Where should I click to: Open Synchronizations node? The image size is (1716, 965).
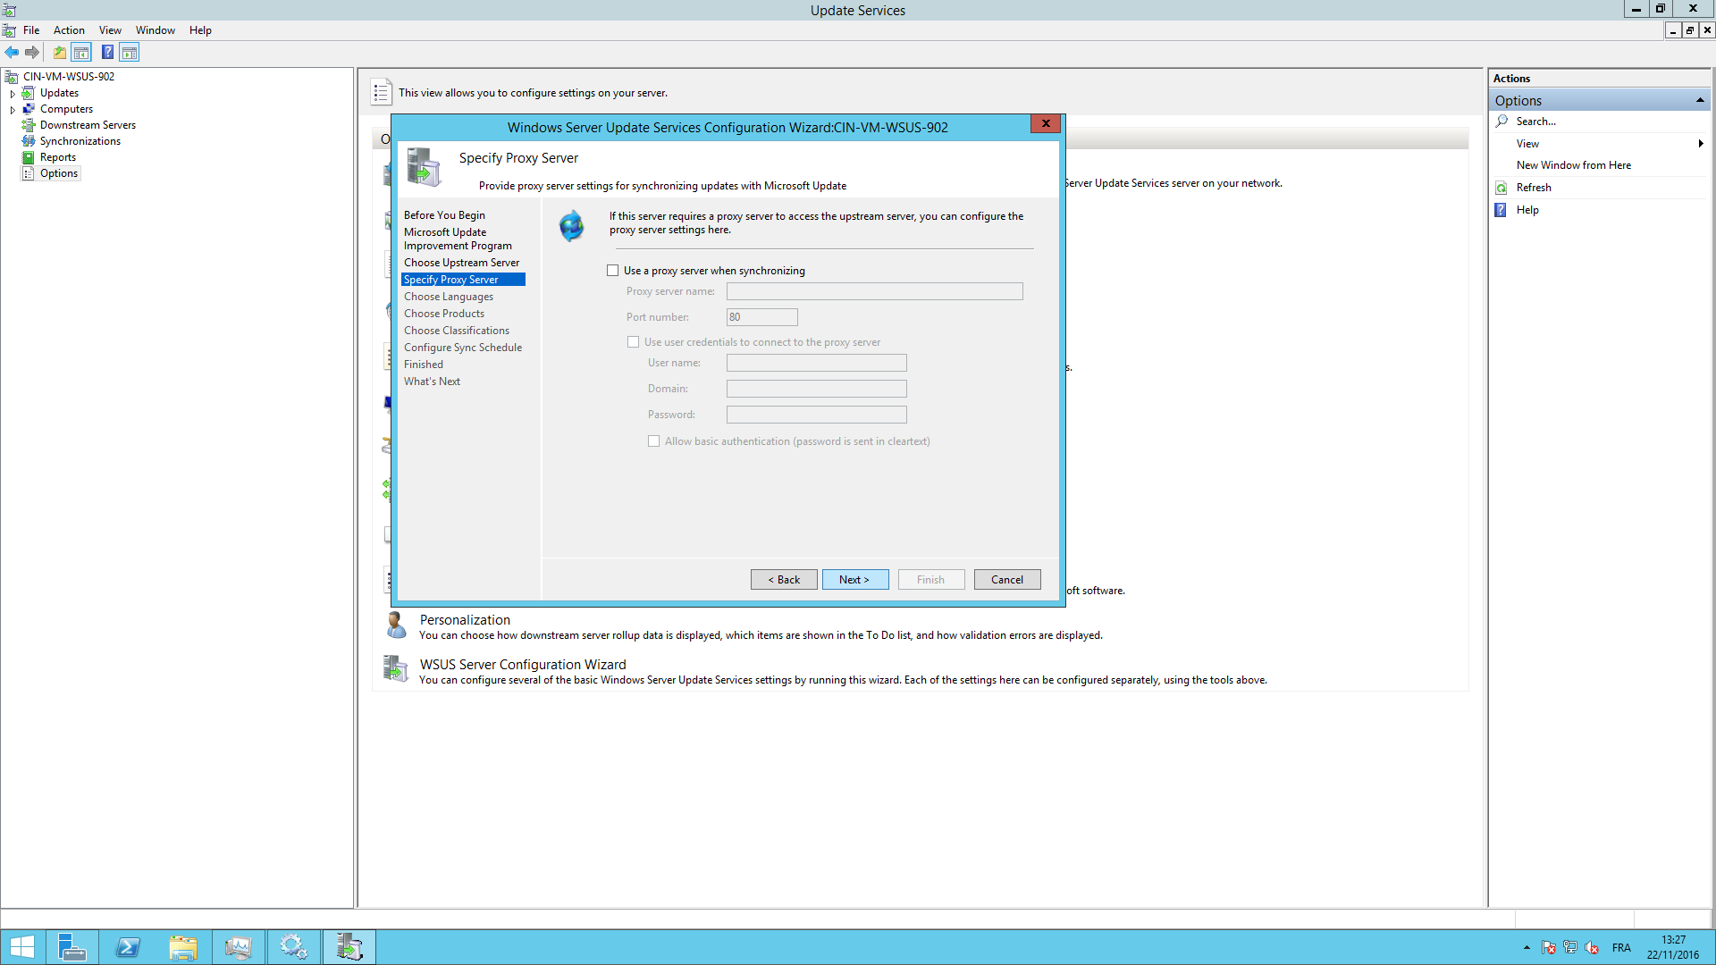[x=80, y=141]
